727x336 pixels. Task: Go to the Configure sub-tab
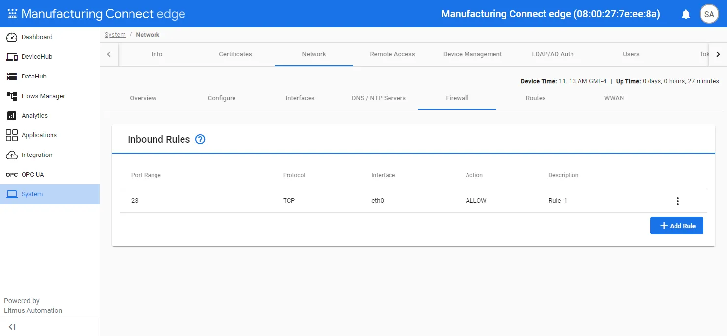tap(222, 98)
